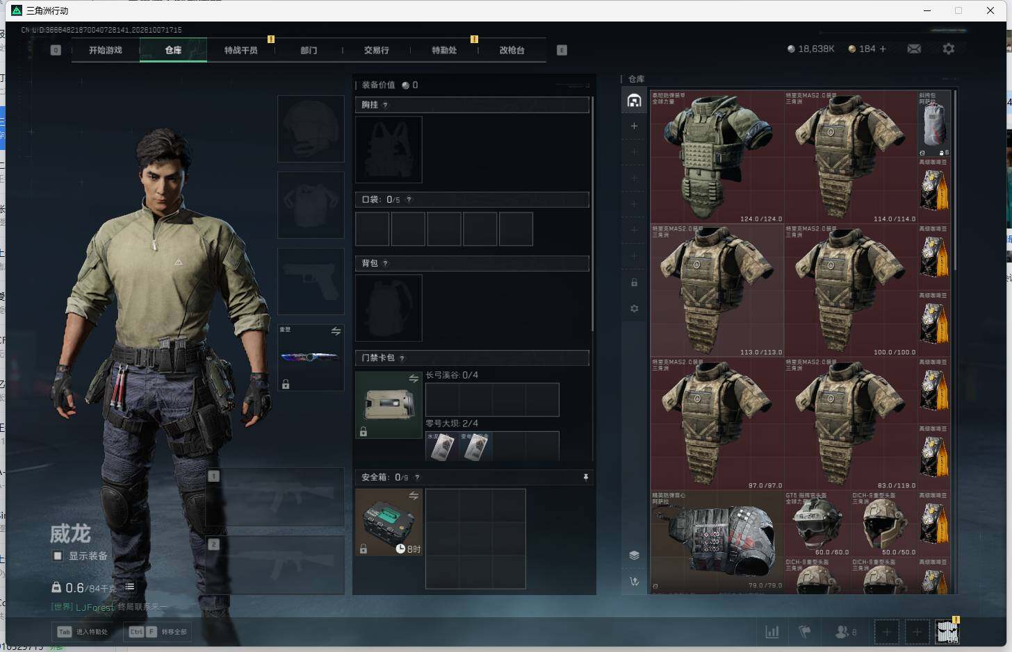
Task: Click the swap arrows on keycard case
Action: [x=414, y=378]
